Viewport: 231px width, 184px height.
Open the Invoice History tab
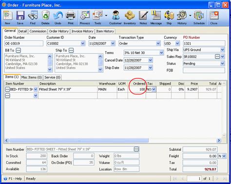82,31
